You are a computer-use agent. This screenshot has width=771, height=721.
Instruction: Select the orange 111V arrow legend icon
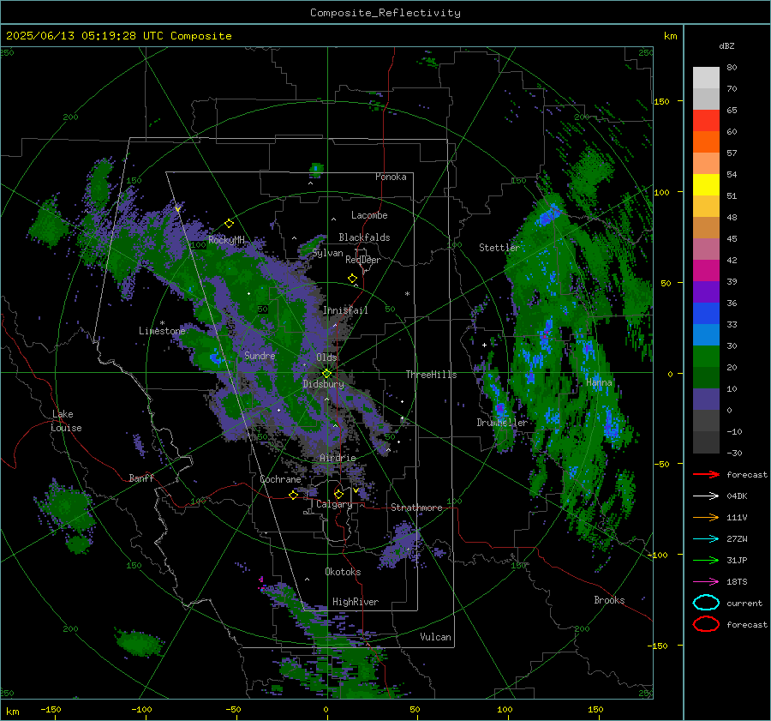tap(706, 517)
